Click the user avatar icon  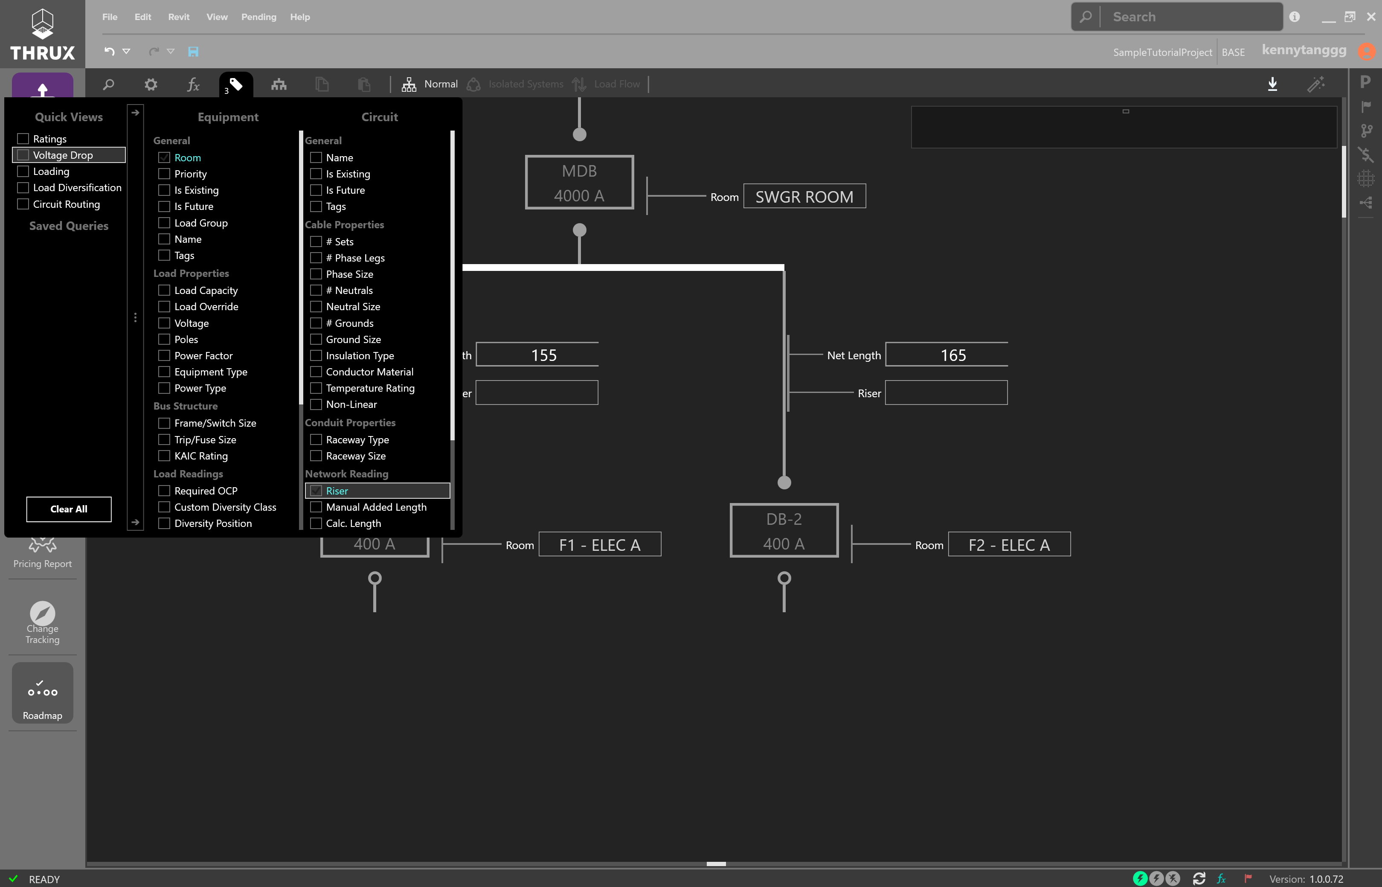pos(1367,51)
